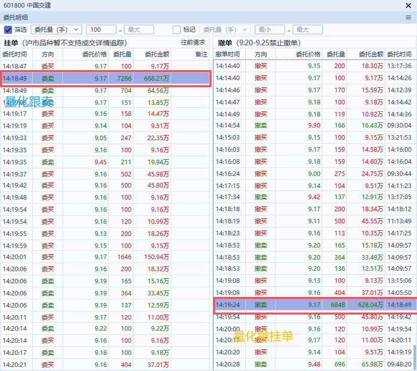Click the 18.26万 amount cell

click(x=158, y=234)
